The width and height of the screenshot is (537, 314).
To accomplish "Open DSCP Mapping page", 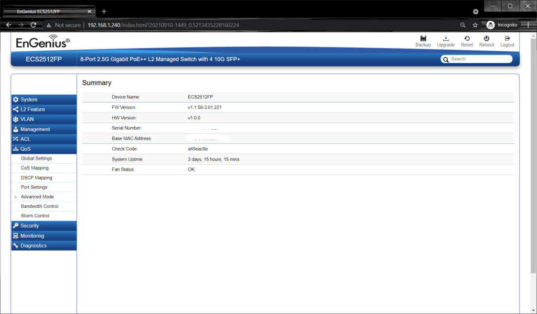I will tap(36, 177).
